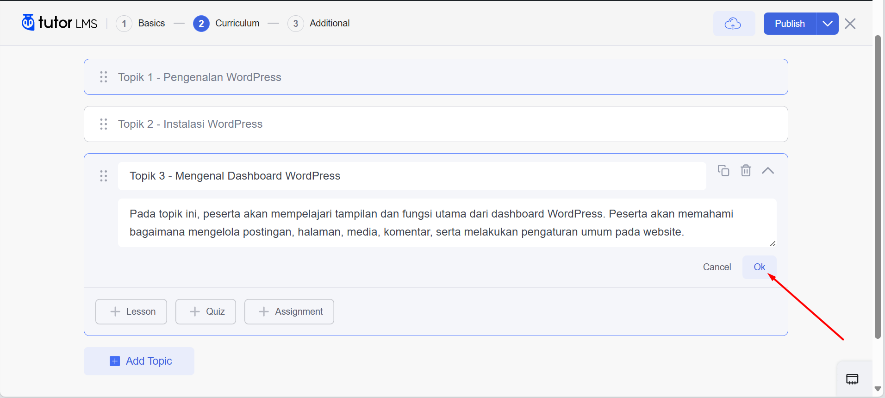Collapse Topik 3 using the chevron

(x=767, y=171)
